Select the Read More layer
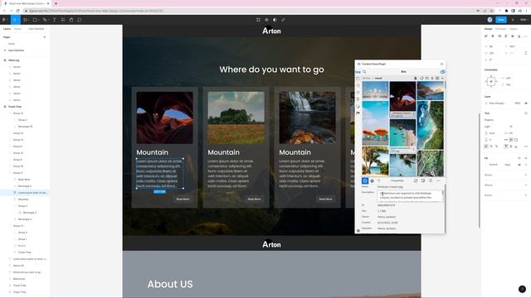 (24, 180)
